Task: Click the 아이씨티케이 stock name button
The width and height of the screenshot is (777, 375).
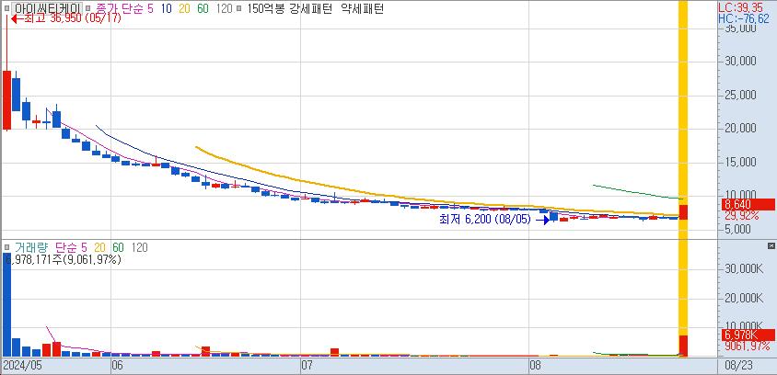Action: tap(47, 8)
